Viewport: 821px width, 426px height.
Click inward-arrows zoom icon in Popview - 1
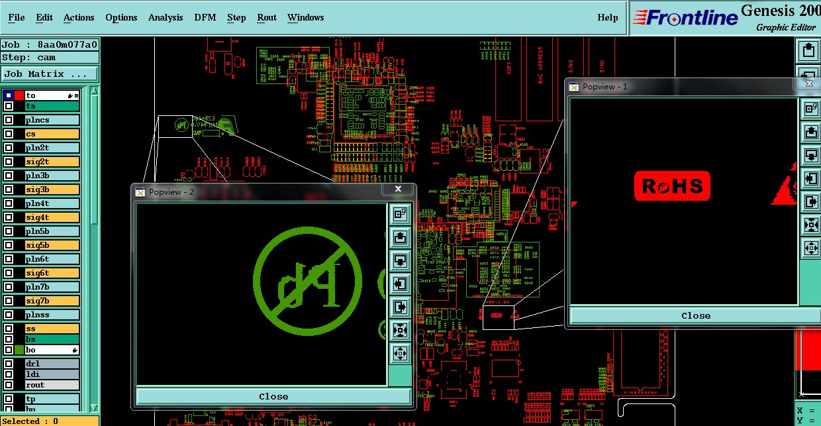coord(811,225)
